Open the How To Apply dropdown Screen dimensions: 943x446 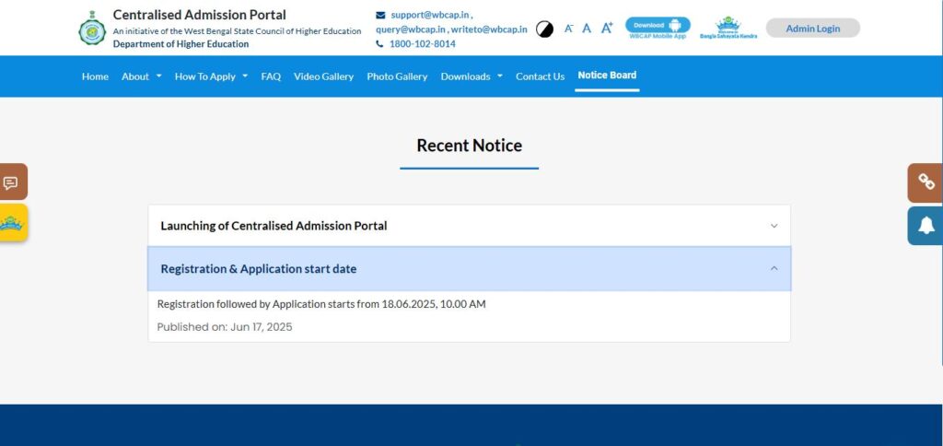(x=211, y=76)
